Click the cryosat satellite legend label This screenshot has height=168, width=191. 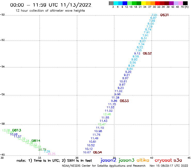(x=163, y=161)
